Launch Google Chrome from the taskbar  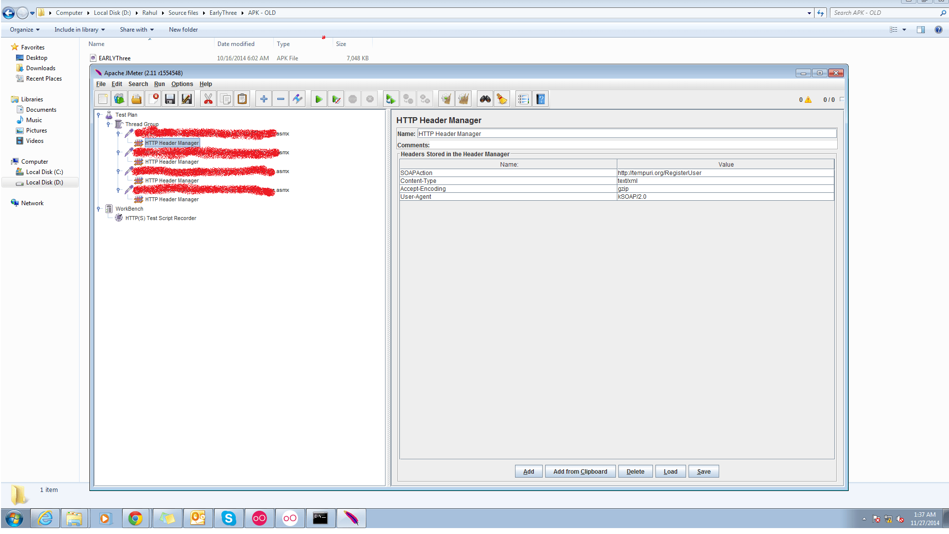point(136,518)
